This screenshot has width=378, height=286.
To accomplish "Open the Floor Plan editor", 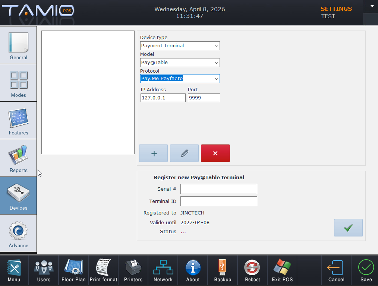I will tap(73, 270).
